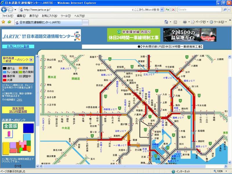Viewport: 232px width, 174px height.
Task: Open a new blank tab
Action: 85,23
